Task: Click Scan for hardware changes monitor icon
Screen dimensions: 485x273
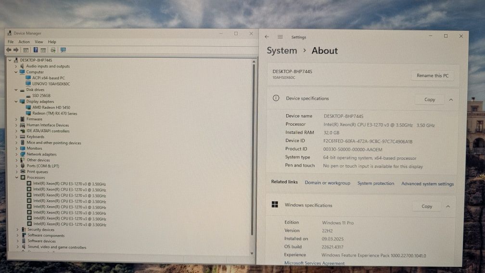Action: (x=63, y=50)
